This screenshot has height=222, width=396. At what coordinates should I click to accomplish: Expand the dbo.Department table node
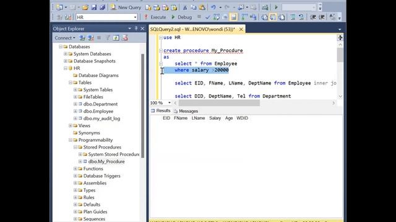pyautogui.click(x=75, y=104)
